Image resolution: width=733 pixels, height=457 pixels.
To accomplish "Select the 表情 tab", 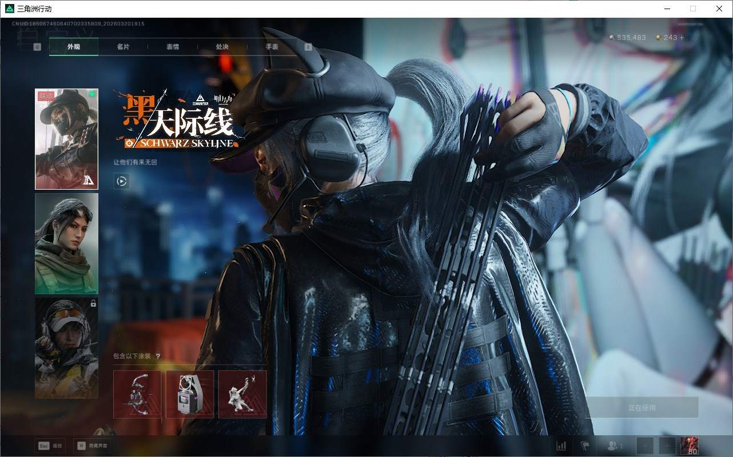I will pyautogui.click(x=173, y=47).
